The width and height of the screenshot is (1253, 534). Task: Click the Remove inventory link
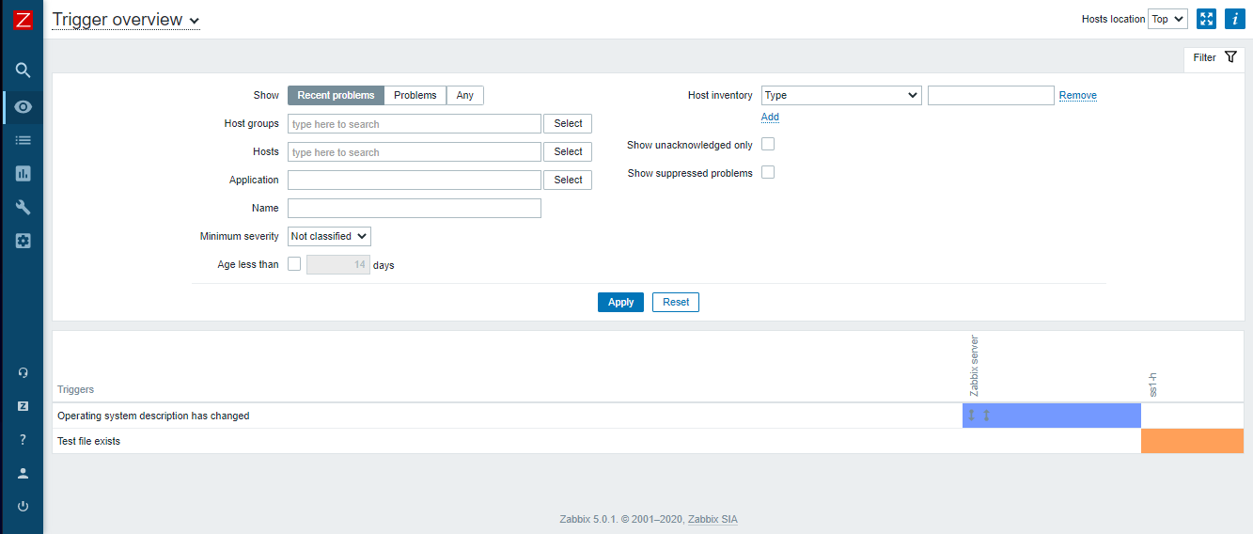click(1078, 95)
